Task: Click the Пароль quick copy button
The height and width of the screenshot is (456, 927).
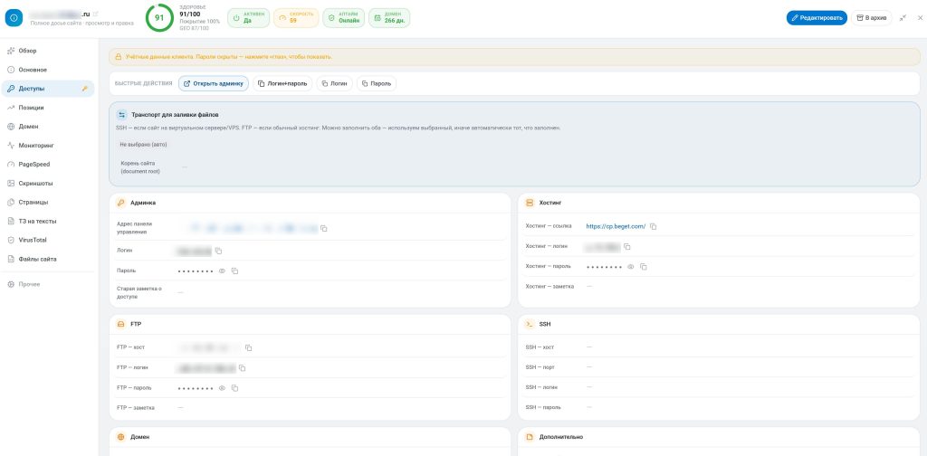Action: coord(377,84)
